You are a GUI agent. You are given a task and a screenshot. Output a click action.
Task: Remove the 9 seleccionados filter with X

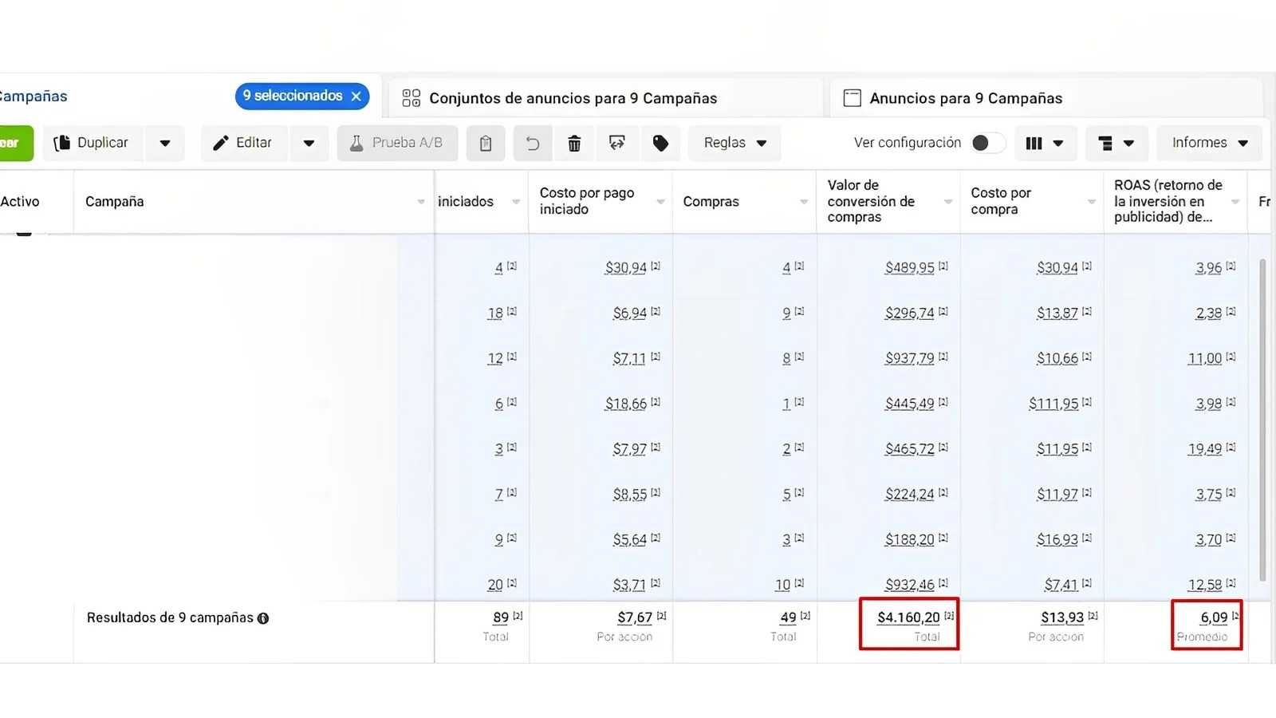[x=356, y=97]
